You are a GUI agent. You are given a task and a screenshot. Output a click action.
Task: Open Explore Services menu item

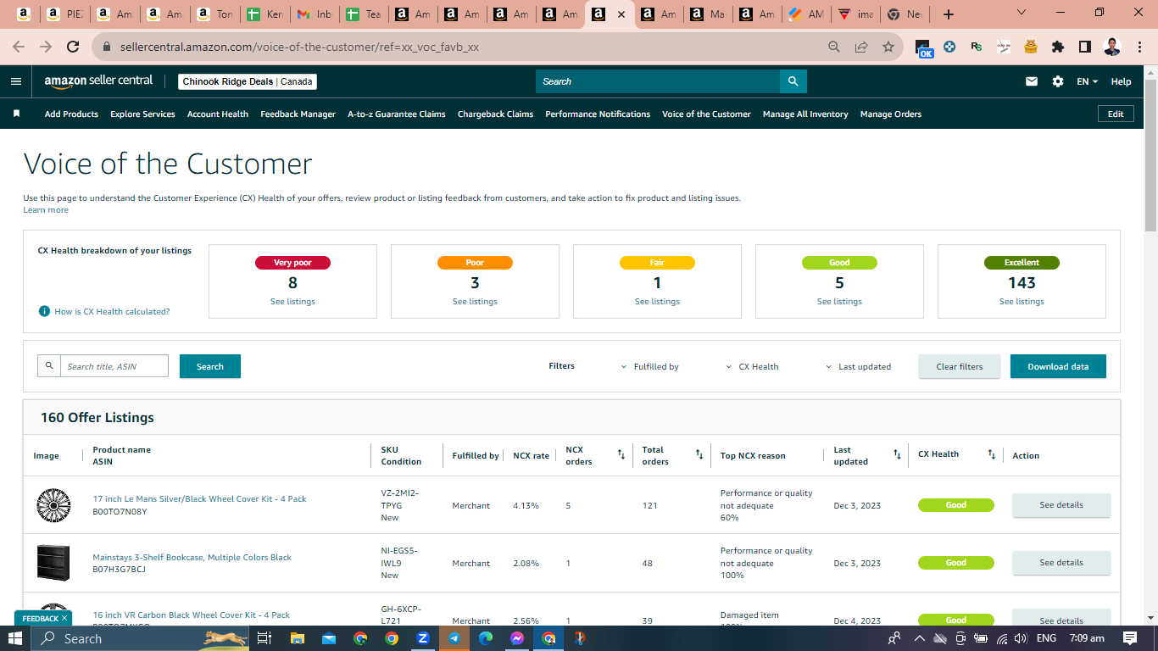pyautogui.click(x=142, y=114)
